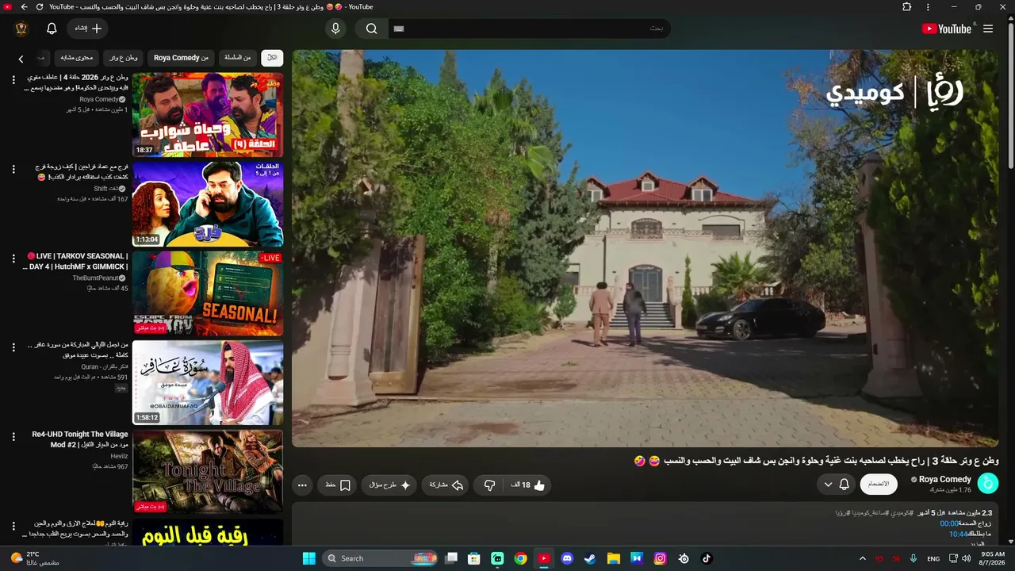This screenshot has width=1015, height=571.
Task: Select the 'محتوى مشابه' filter chip
Action: click(78, 57)
